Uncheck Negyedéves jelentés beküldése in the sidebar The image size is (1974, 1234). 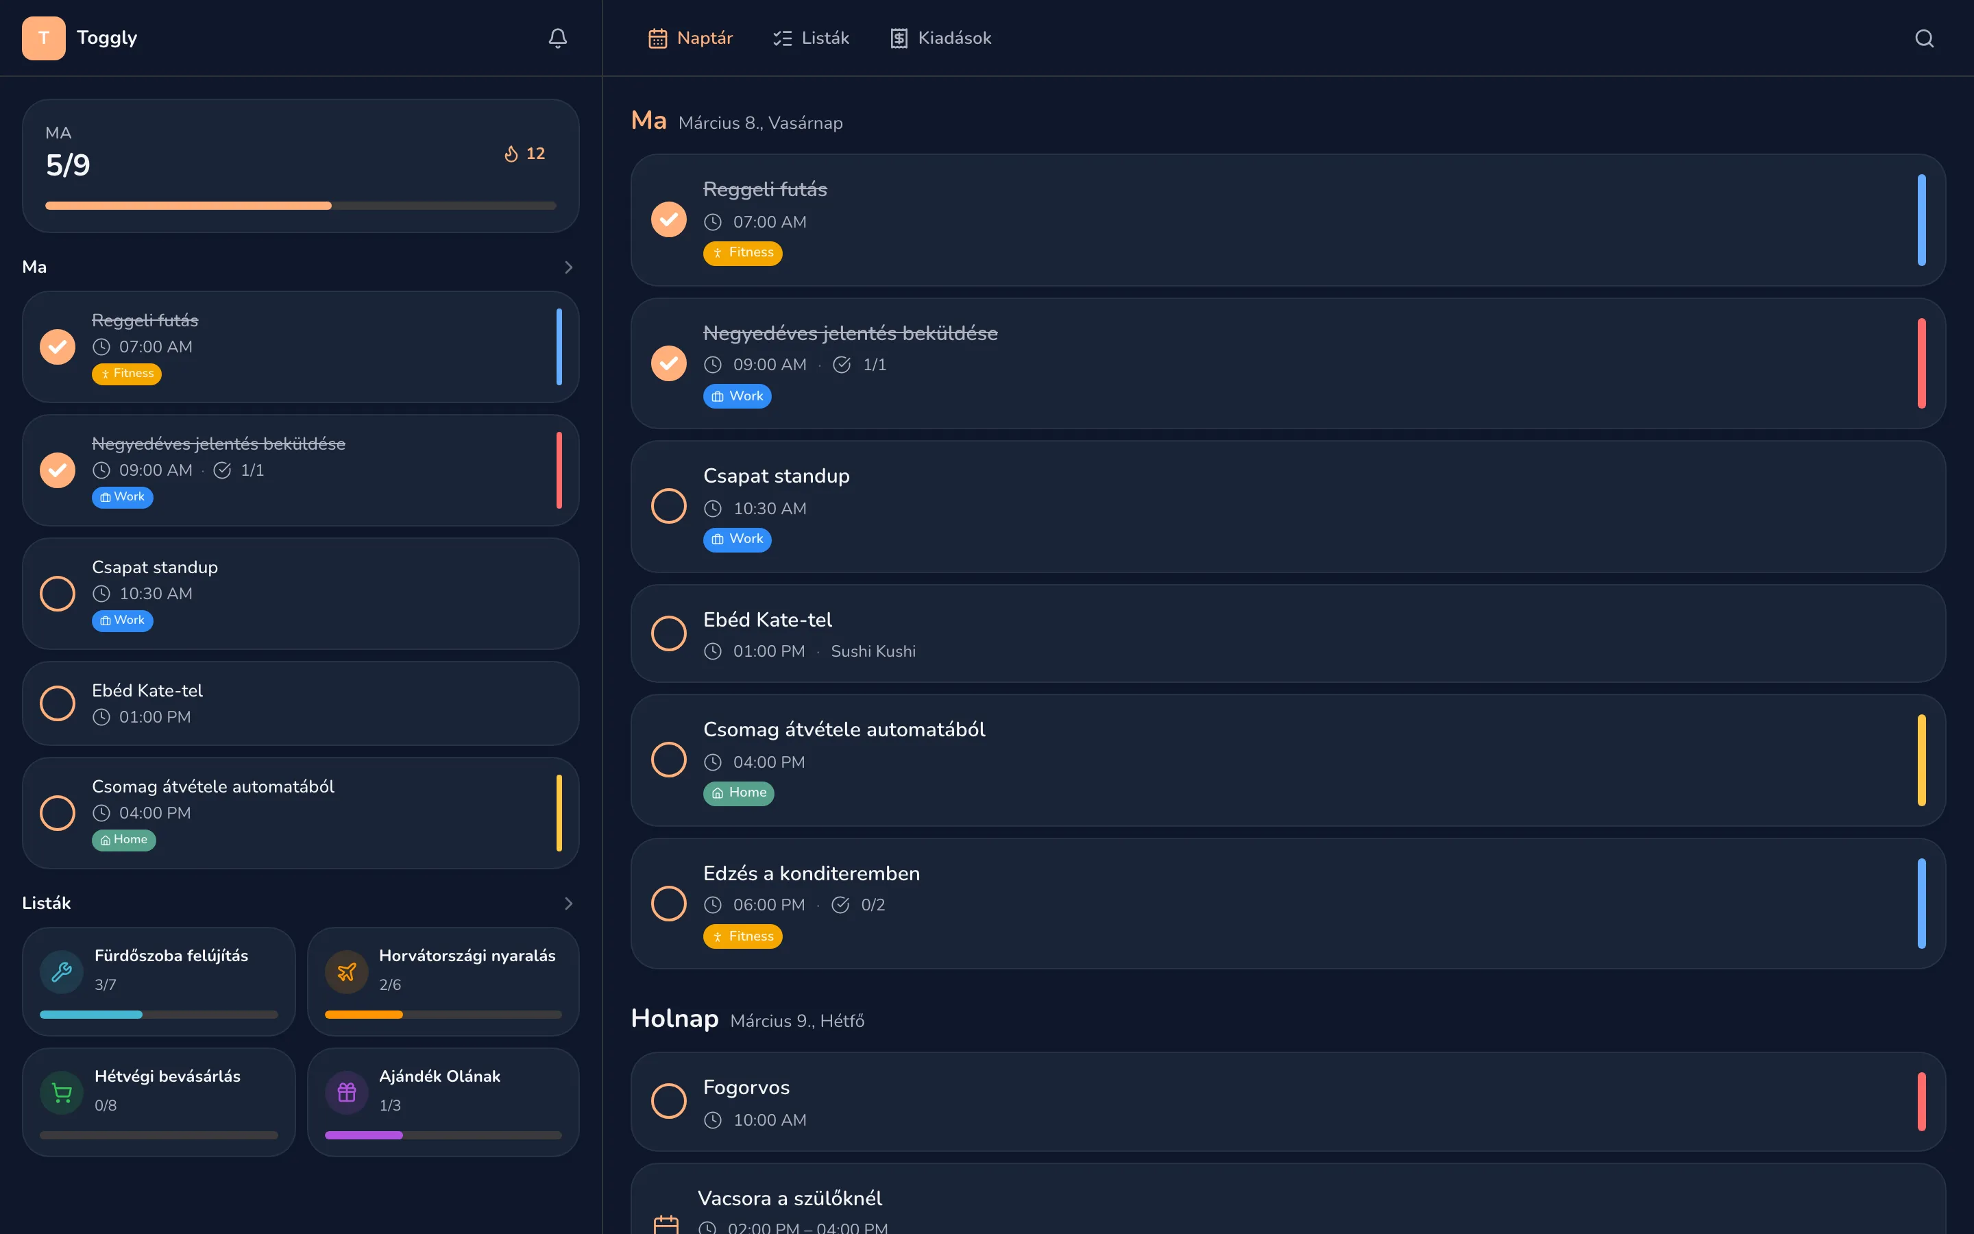58,470
